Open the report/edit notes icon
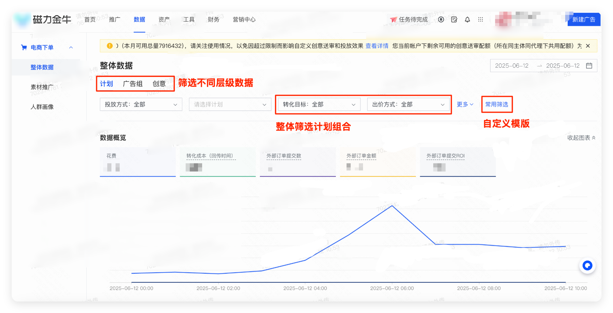Screen dimensions: 613x313 pos(454,19)
